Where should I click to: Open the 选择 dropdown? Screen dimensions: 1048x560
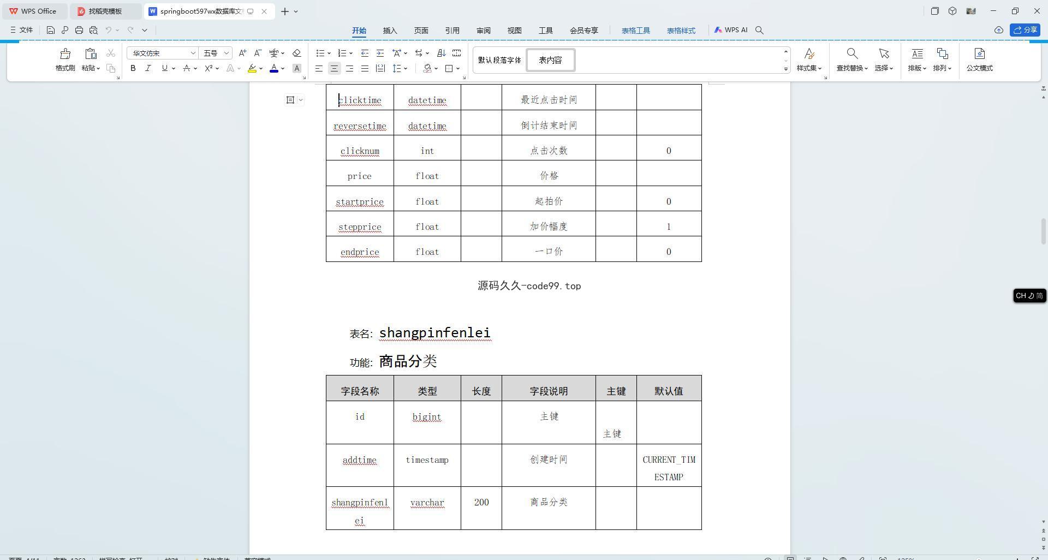click(x=884, y=68)
